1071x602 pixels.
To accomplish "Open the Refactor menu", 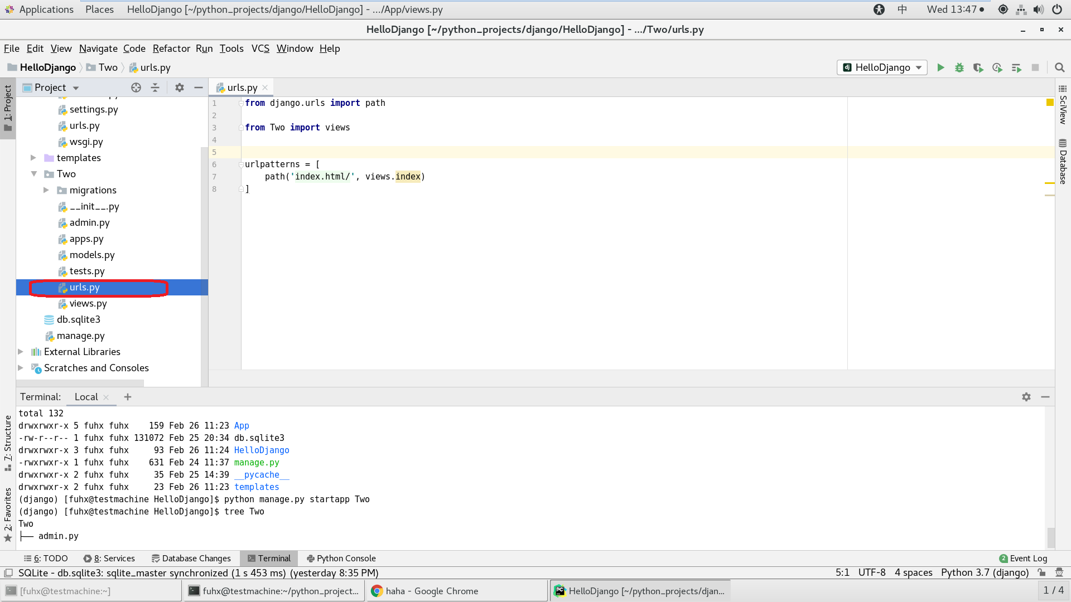I will point(171,48).
